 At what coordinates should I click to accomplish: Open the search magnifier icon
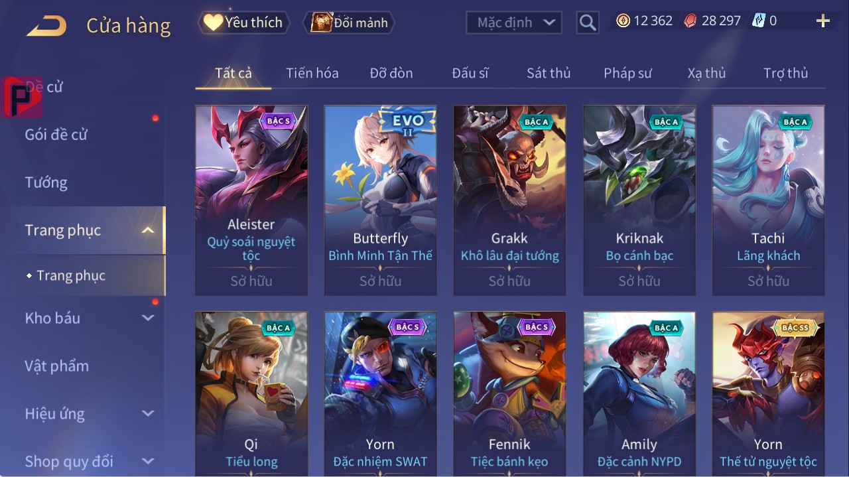[587, 23]
